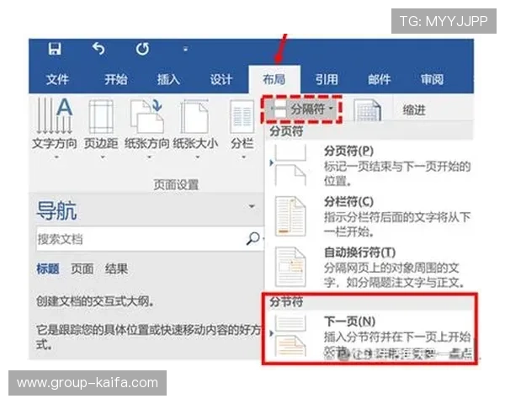Image resolution: width=505 pixels, height=404 pixels.
Task: Click the Save icon in quick access toolbar
Action: (55, 49)
